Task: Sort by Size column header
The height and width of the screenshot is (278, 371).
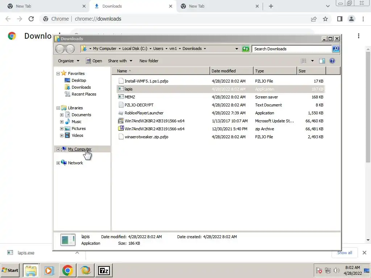Action: tap(311, 71)
